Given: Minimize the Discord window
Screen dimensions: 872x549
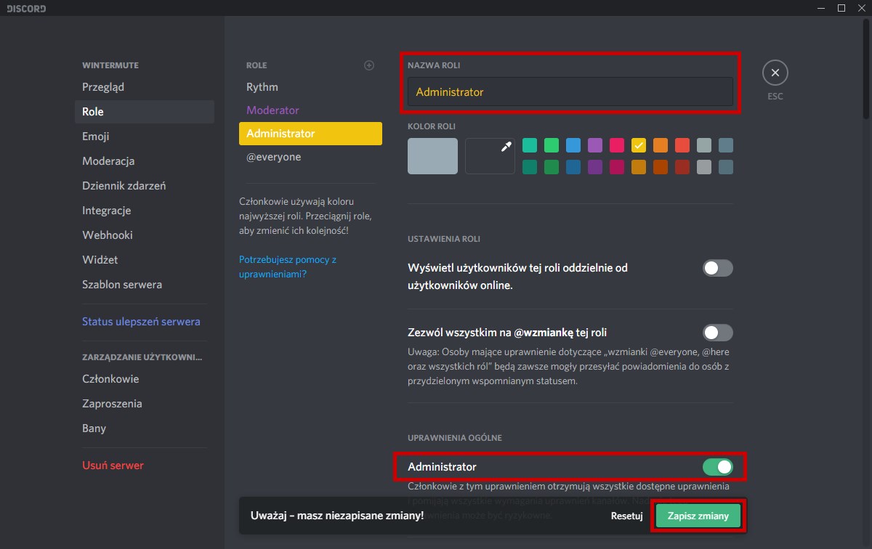Looking at the screenshot, I should (820, 8).
